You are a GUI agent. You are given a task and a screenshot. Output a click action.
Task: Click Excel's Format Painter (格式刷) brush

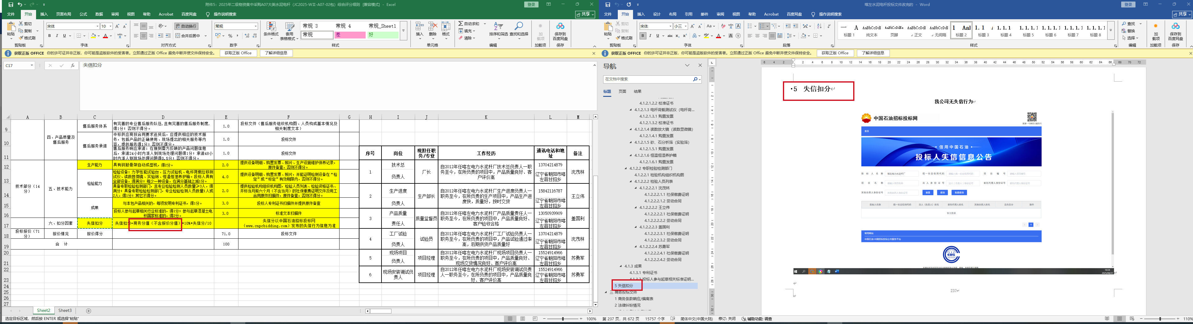[21, 38]
